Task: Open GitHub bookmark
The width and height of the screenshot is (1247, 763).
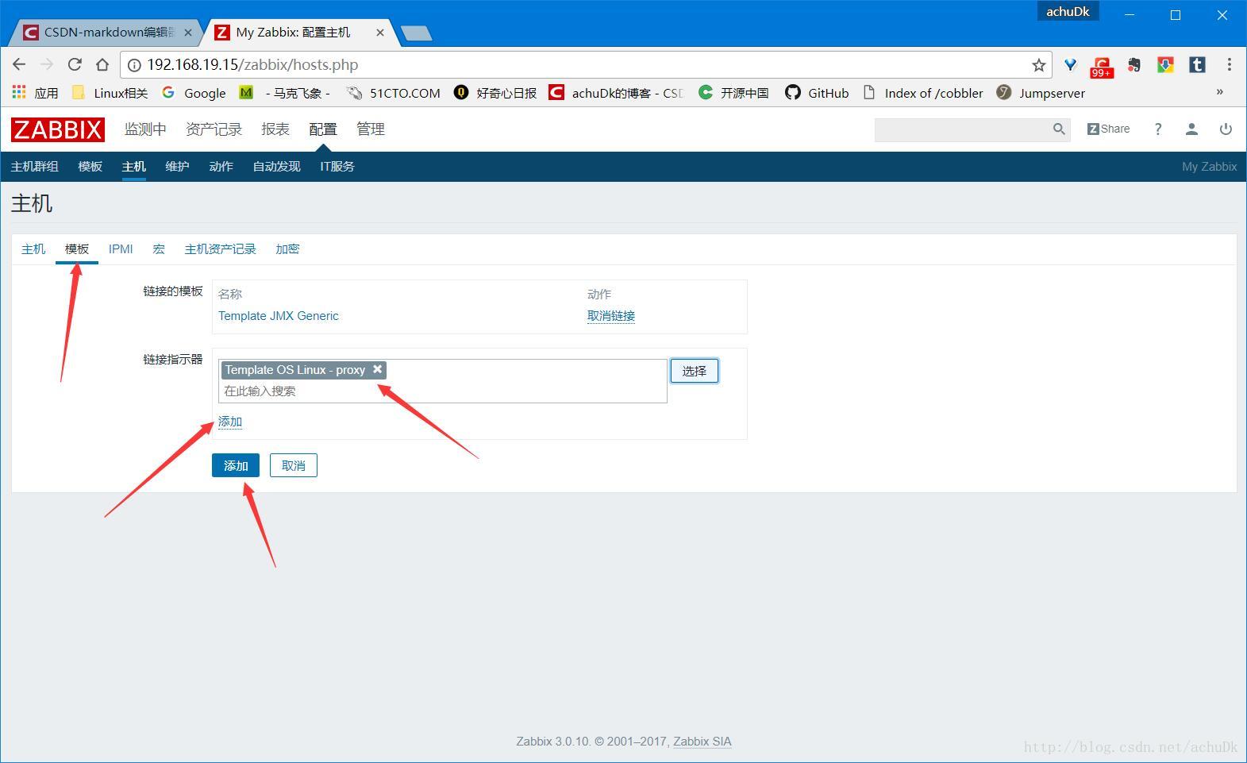Action: 817,93
